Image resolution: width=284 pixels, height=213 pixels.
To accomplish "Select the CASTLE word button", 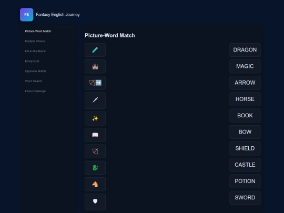I will [x=245, y=165].
